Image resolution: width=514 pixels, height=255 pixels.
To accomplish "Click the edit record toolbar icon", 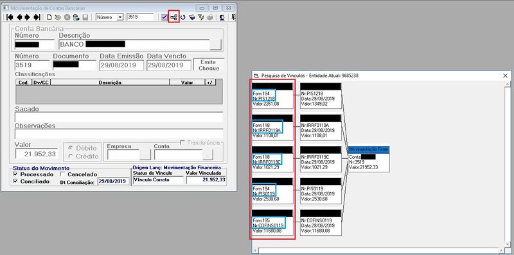I will point(58,17).
